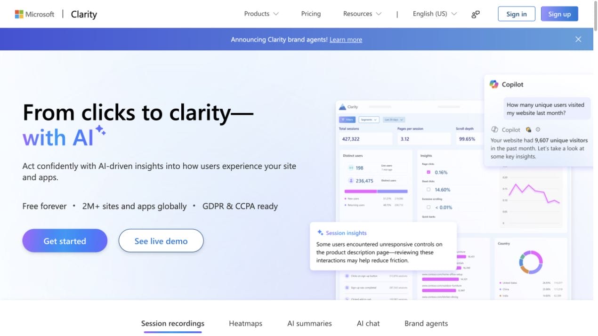This screenshot has width=598, height=336.
Task: Click See live demo button
Action: point(161,241)
